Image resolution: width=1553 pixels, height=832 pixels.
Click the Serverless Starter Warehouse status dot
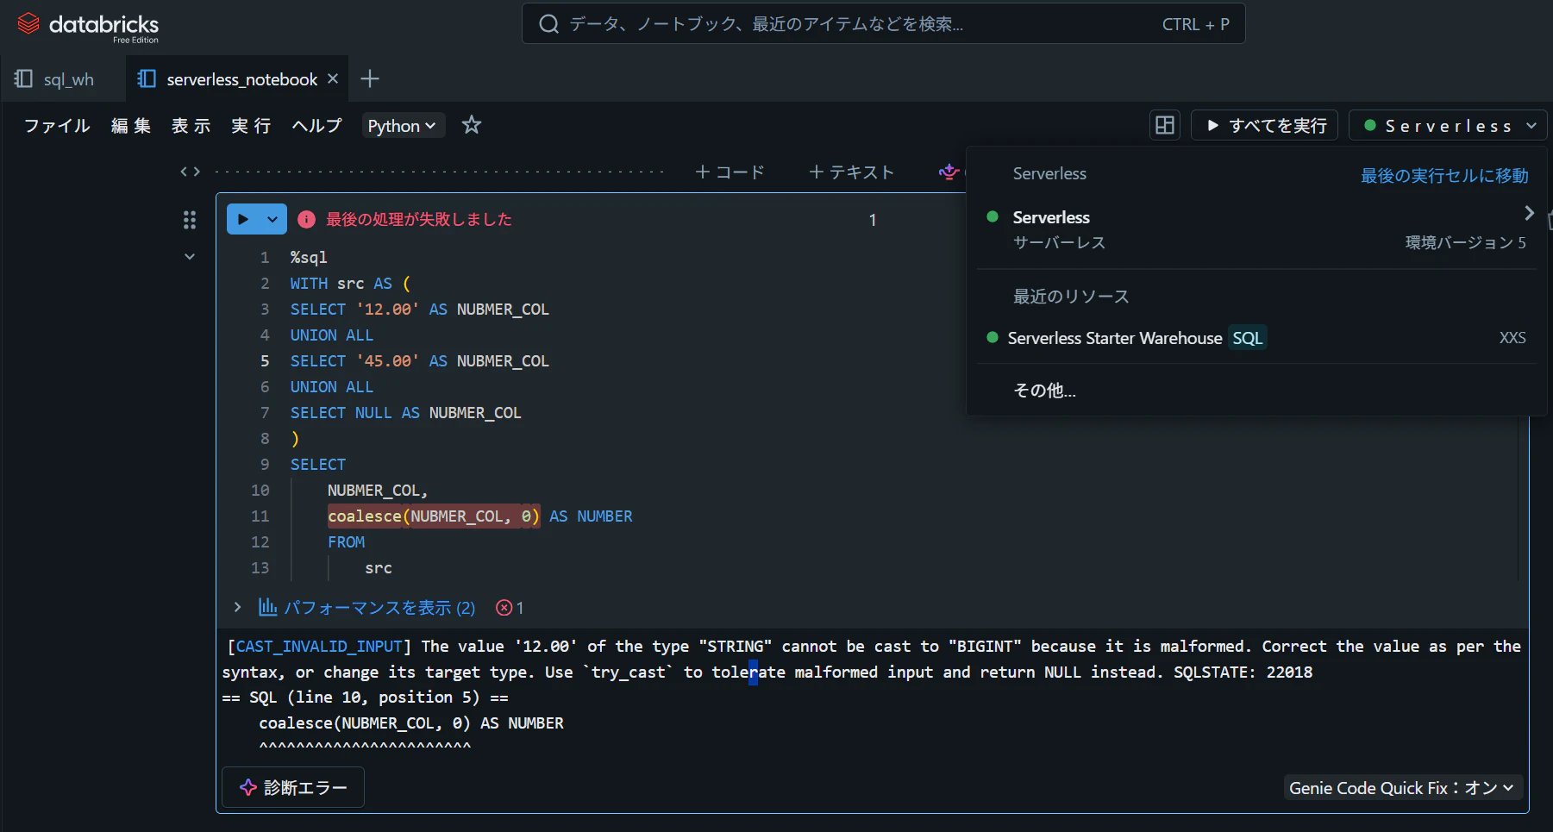click(993, 337)
